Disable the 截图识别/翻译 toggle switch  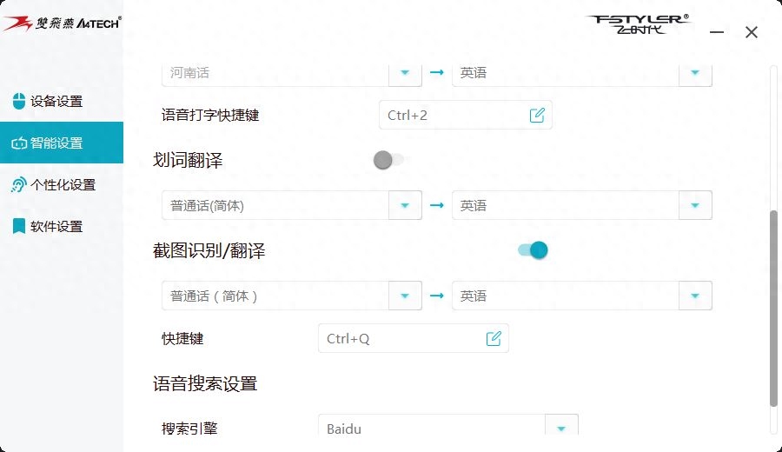533,250
